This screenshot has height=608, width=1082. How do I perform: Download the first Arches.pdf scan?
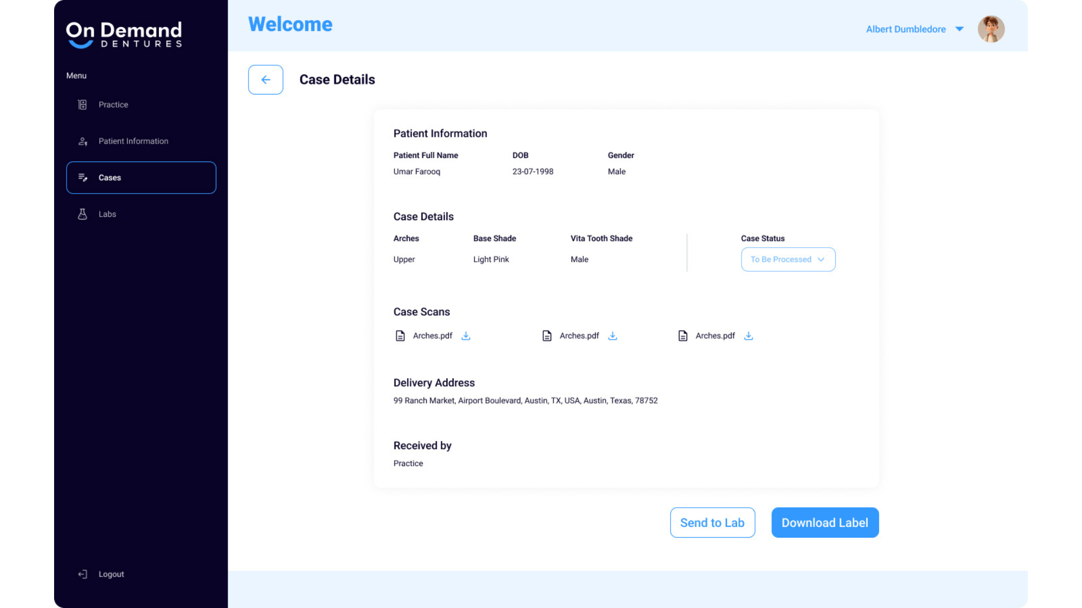pyautogui.click(x=466, y=336)
